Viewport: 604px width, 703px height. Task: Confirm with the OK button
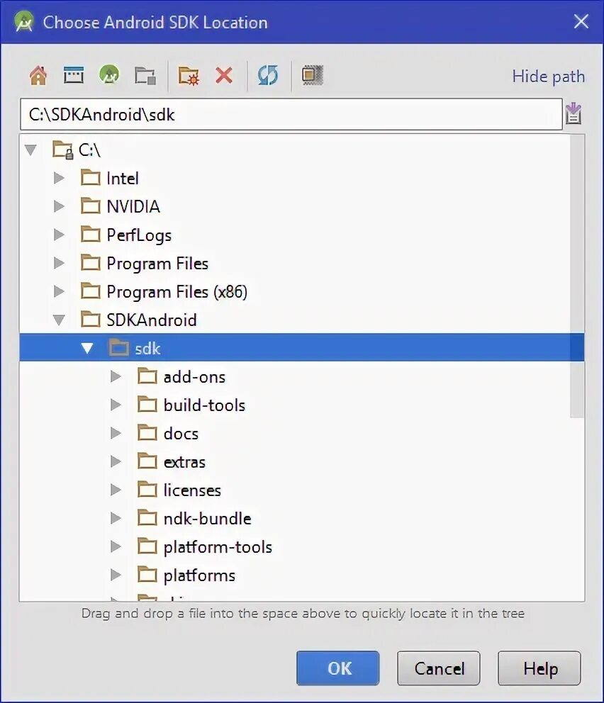(337, 668)
